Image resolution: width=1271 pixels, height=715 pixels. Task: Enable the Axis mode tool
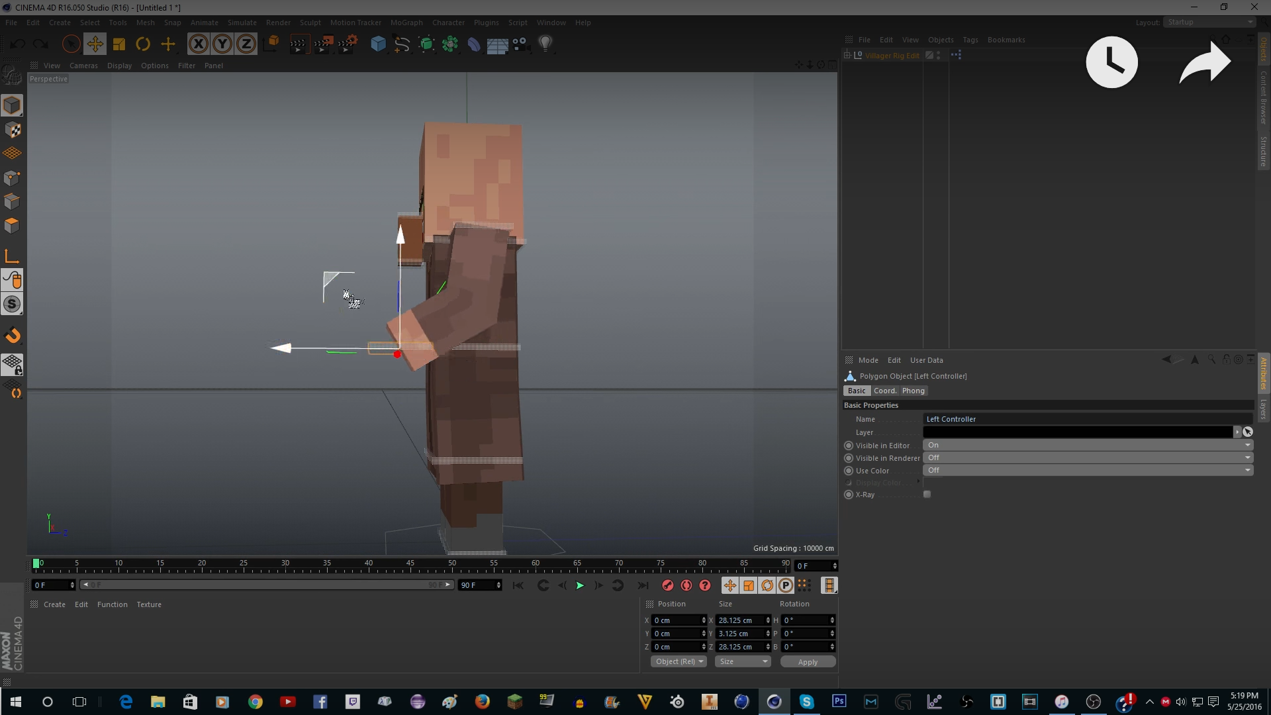pyautogui.click(x=12, y=256)
